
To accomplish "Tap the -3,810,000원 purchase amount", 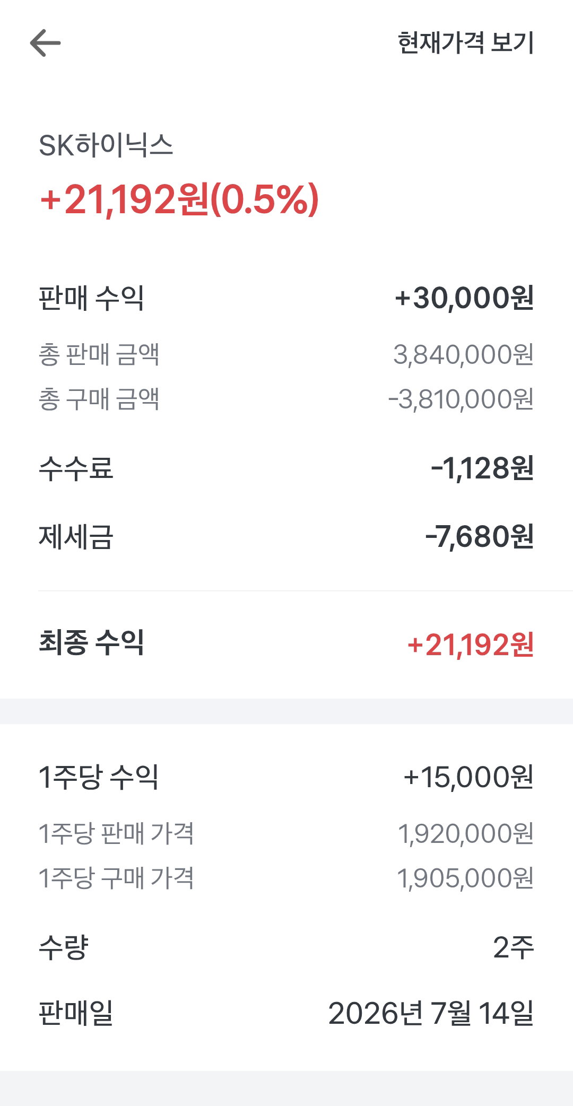I will pos(461,399).
